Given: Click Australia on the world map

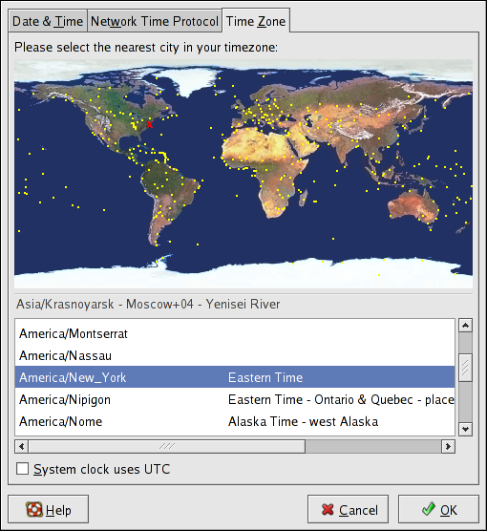Looking at the screenshot, I should coord(413,206).
